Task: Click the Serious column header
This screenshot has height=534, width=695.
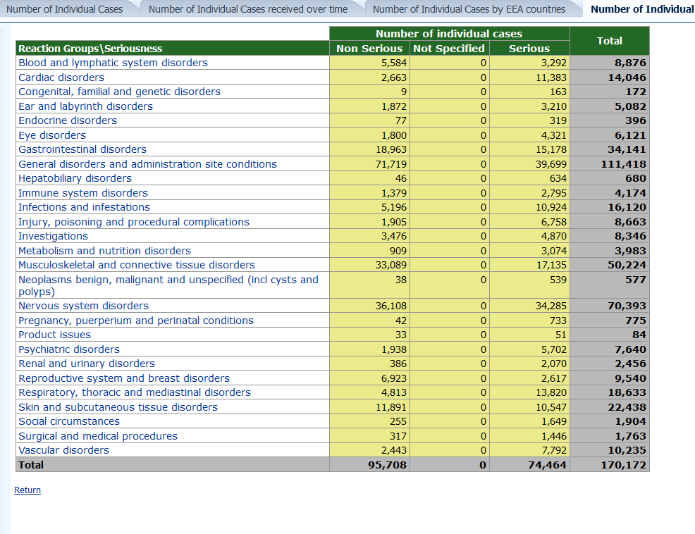Action: point(529,49)
